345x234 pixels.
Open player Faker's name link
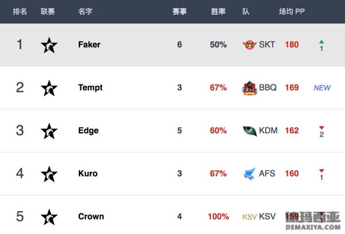(89, 45)
